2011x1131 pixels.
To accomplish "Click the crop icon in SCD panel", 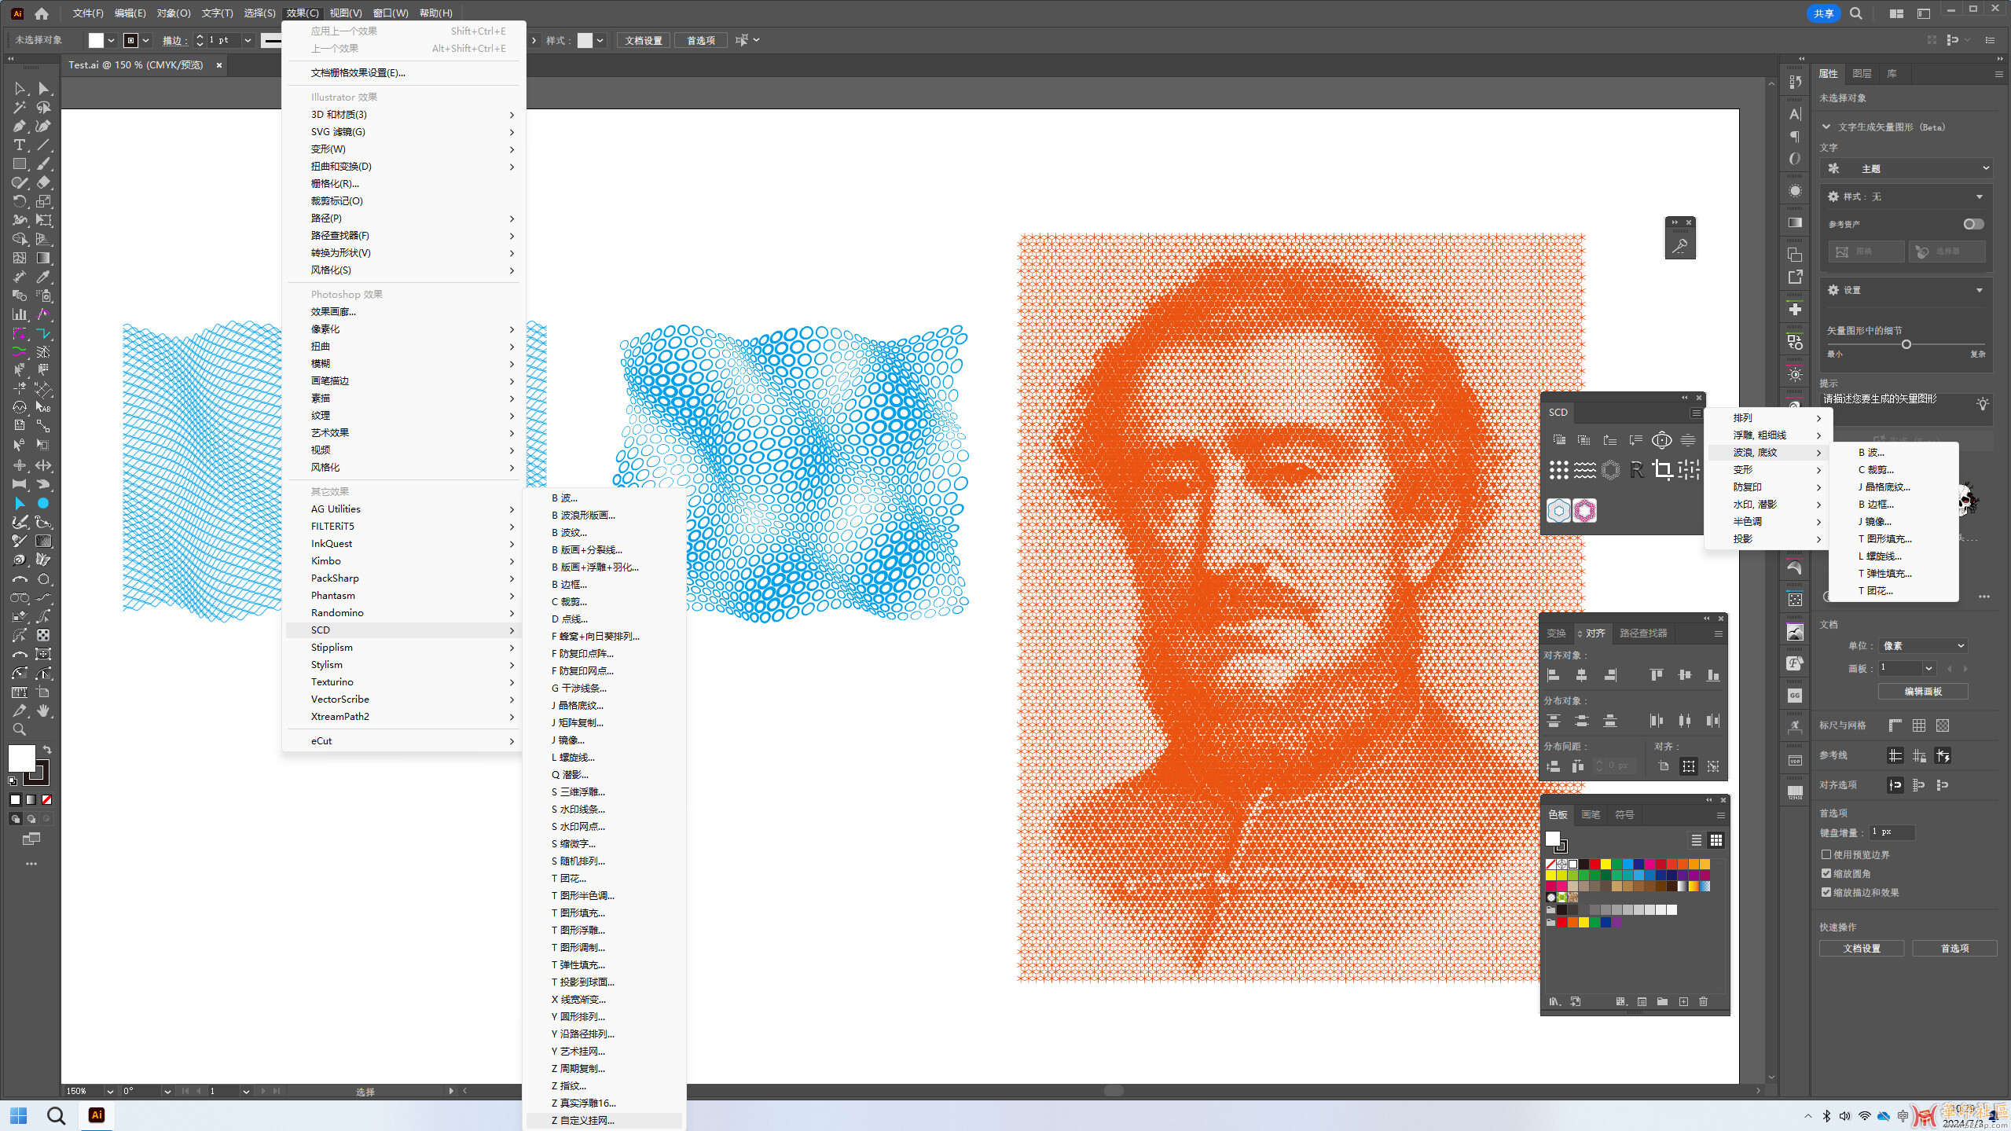I will point(1662,470).
